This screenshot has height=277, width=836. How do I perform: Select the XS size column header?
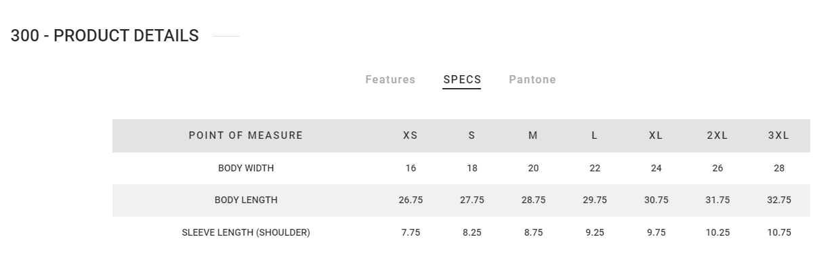411,135
